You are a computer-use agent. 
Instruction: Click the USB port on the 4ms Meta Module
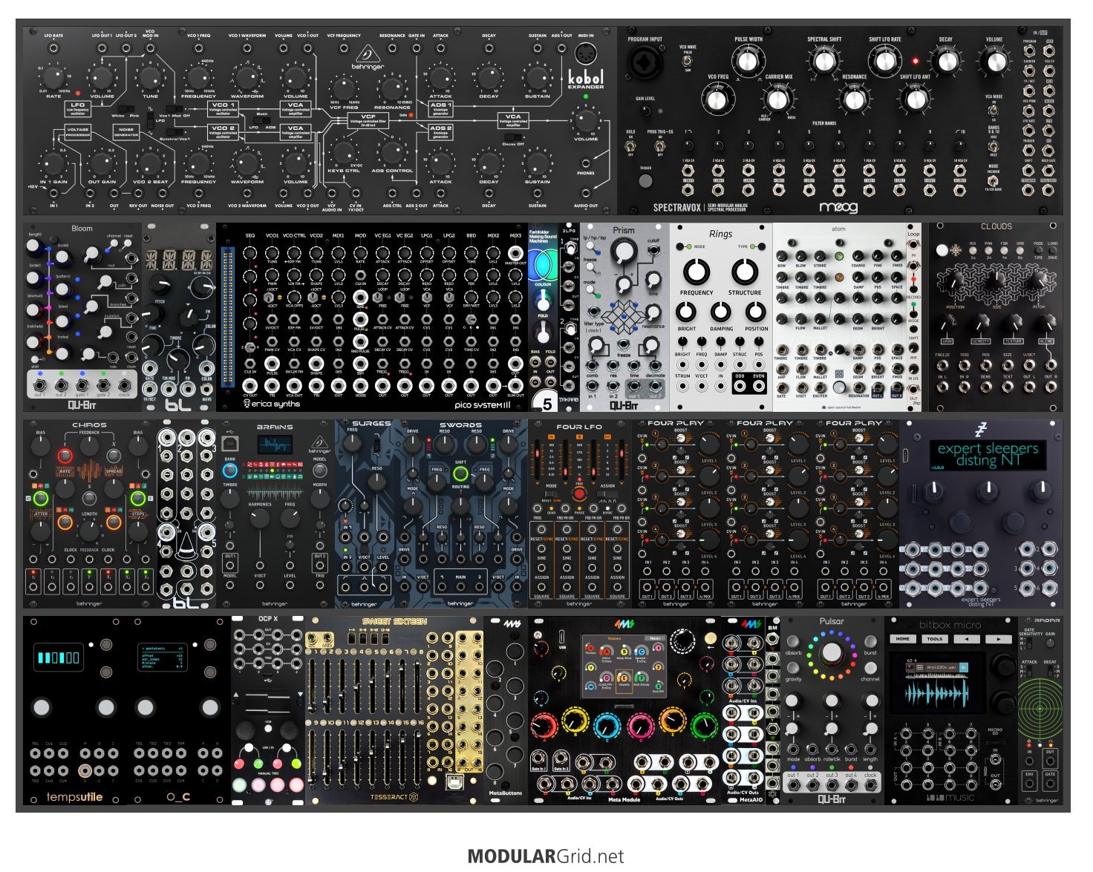click(x=562, y=638)
